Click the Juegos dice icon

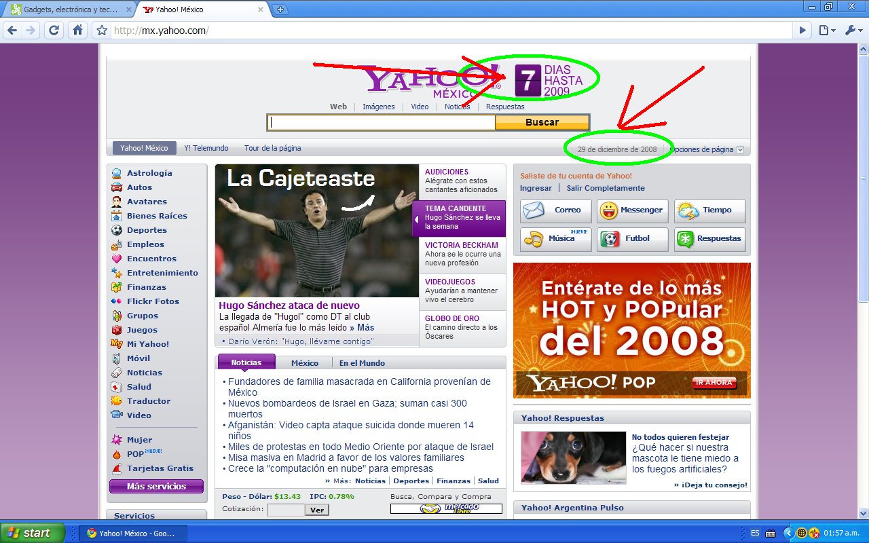117,330
